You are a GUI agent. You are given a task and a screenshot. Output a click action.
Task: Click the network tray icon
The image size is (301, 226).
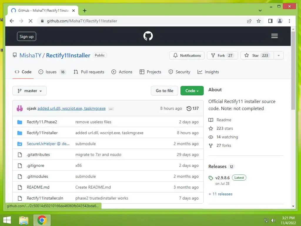click(x=266, y=220)
